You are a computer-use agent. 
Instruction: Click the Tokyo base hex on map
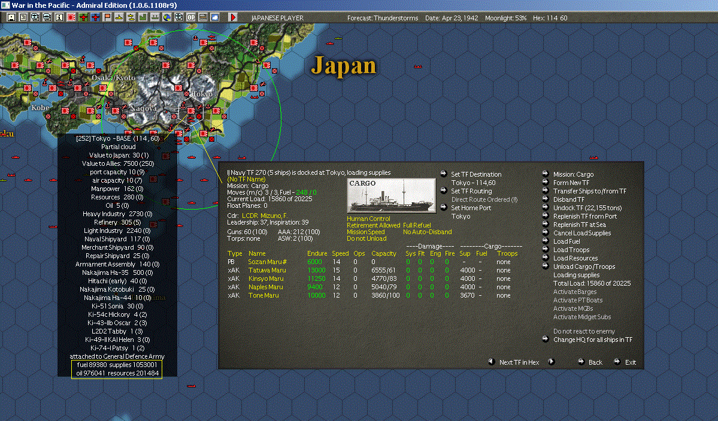[x=191, y=110]
